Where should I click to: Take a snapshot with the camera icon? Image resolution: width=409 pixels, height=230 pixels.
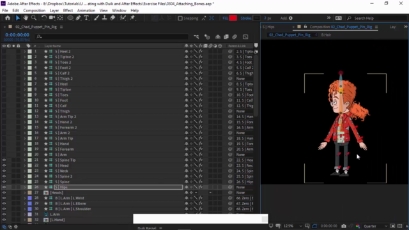click(344, 226)
